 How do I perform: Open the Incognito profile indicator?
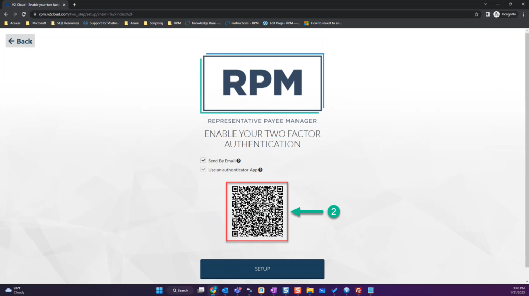tap(505, 14)
